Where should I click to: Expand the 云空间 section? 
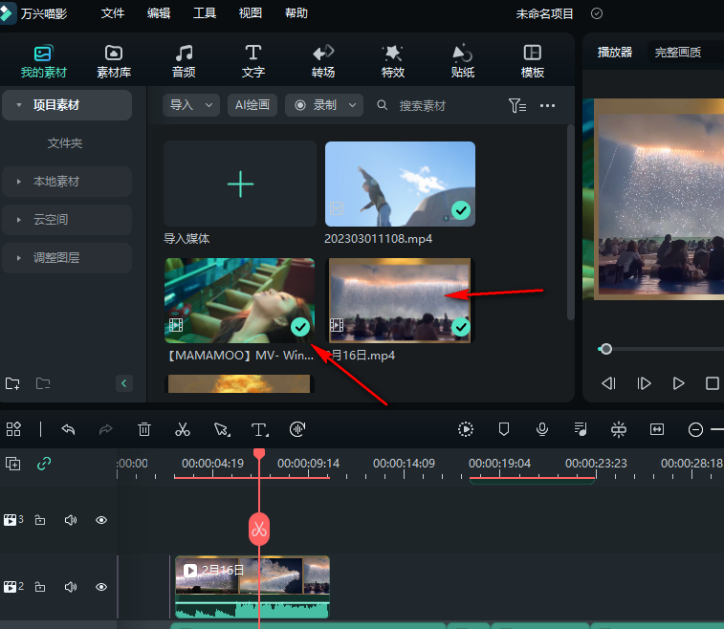tap(19, 220)
